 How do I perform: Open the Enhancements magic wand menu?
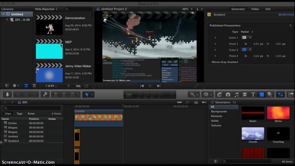pyautogui.click(x=194, y=95)
